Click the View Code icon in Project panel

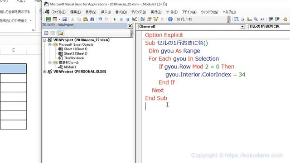point(46,33)
